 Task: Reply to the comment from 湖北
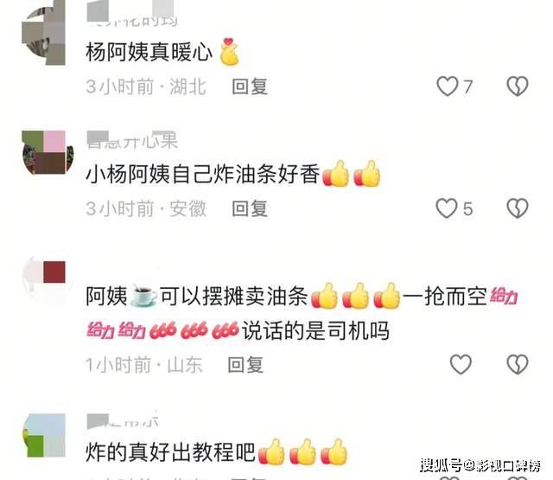coord(250,86)
